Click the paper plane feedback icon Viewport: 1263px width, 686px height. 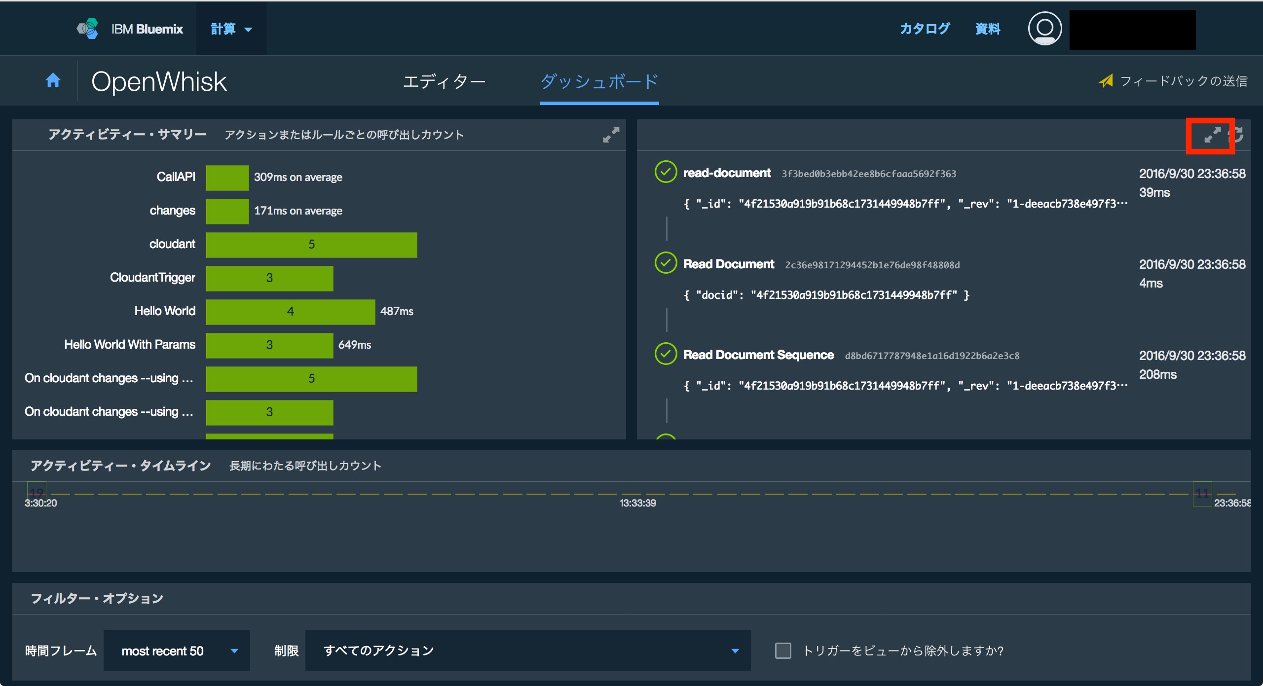[1106, 80]
